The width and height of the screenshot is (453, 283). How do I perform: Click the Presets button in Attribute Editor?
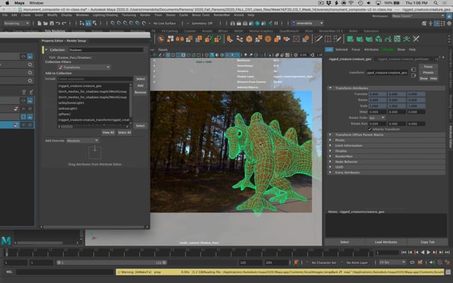428,72
